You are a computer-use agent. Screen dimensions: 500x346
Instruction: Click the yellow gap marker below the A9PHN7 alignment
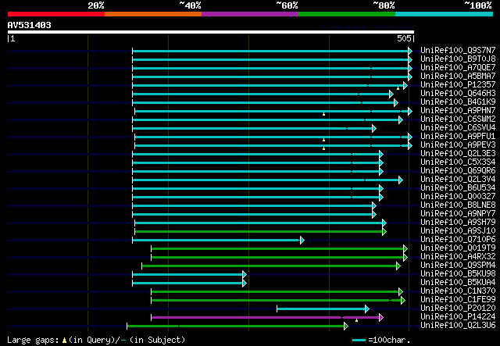[323, 114]
